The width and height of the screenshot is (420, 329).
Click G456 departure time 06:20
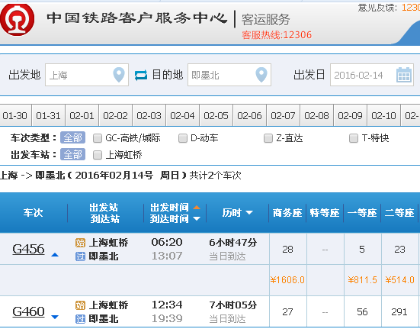click(167, 242)
